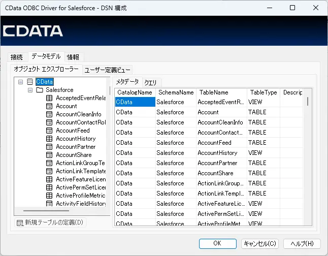Click Account cell in TableName column
The width and height of the screenshot is (328, 256).
click(x=221, y=112)
